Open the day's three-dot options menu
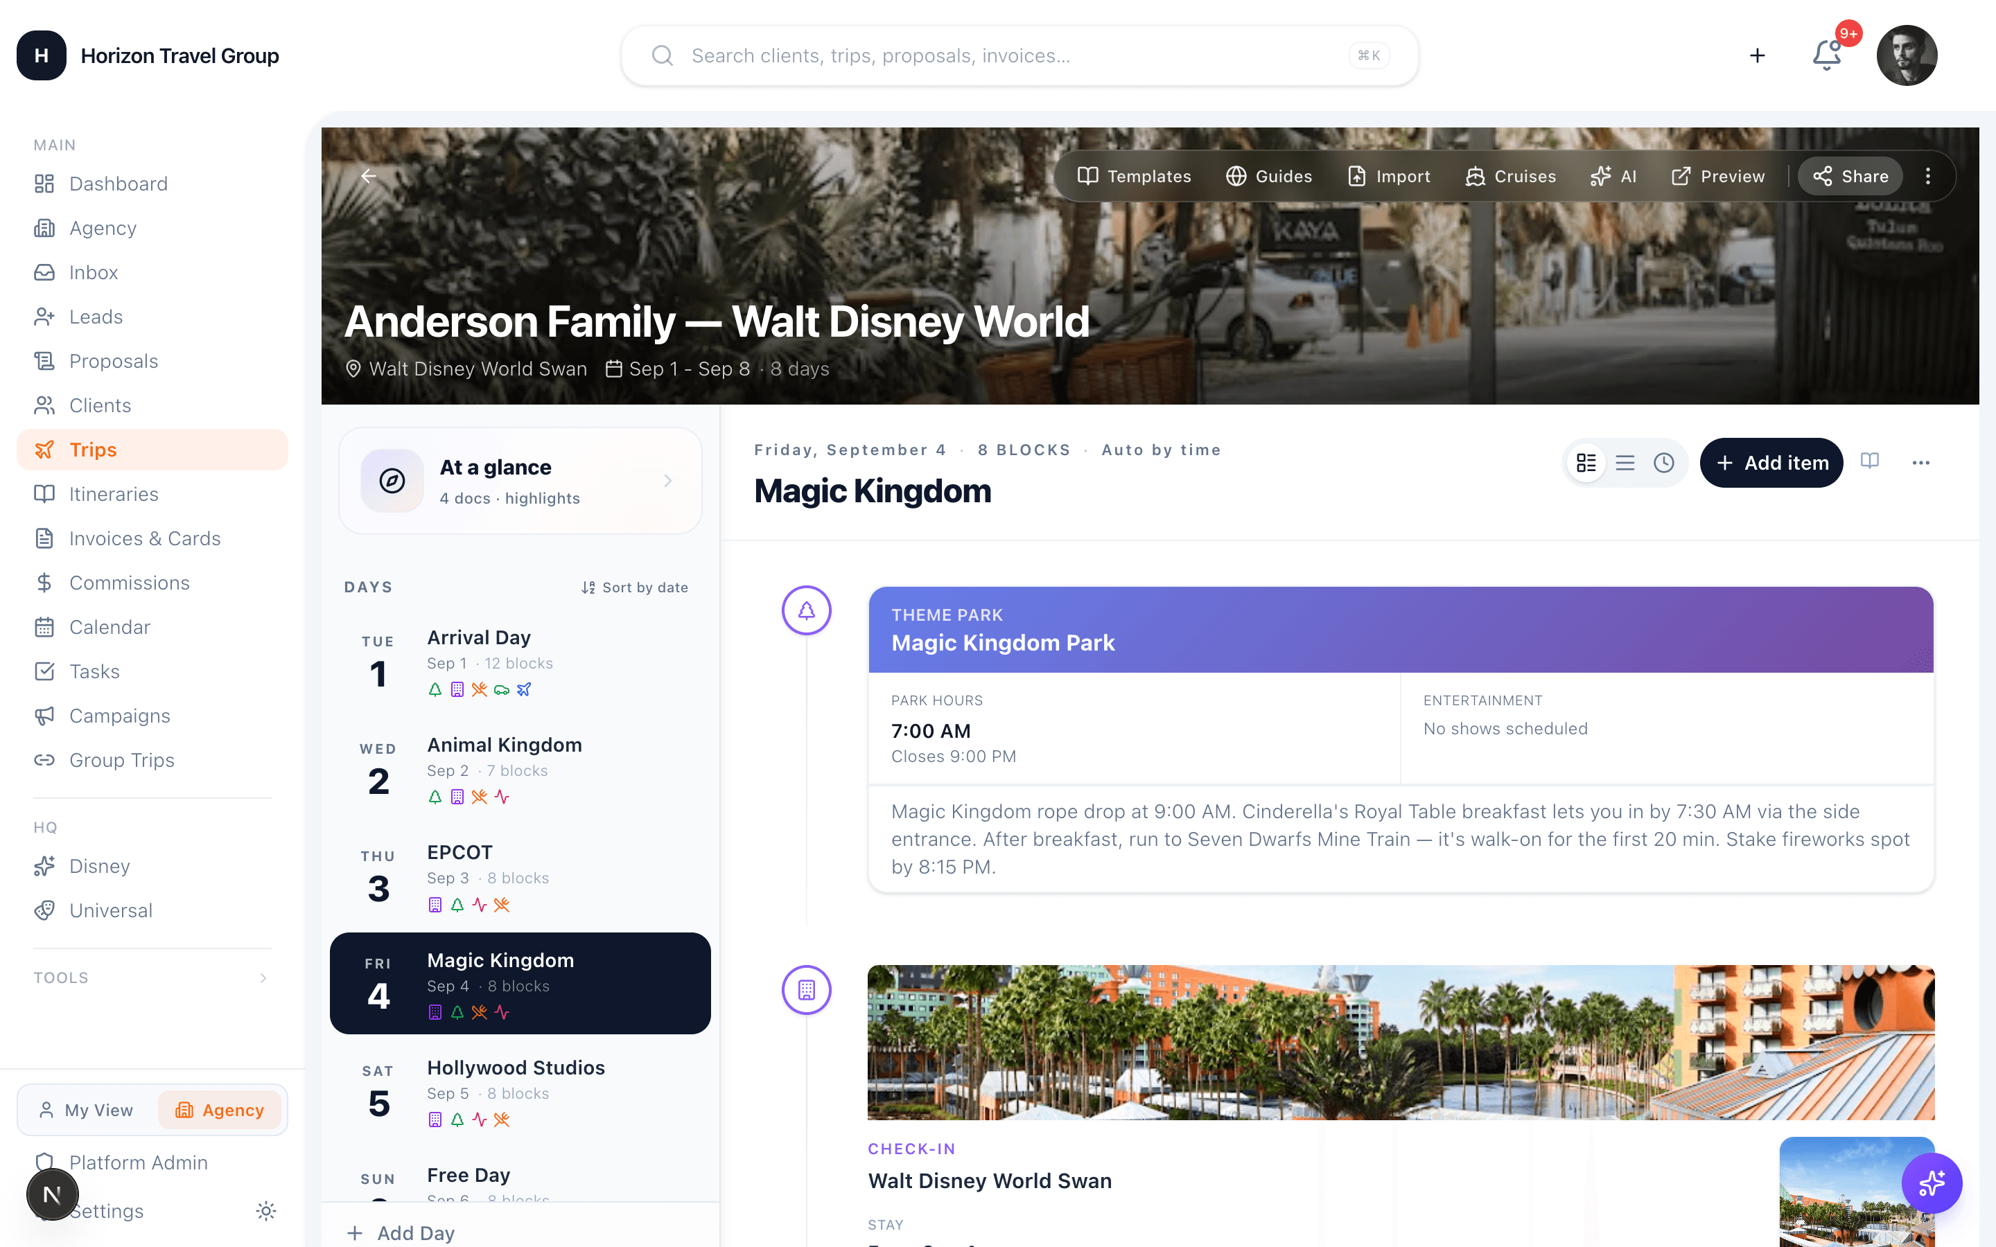The width and height of the screenshot is (1996, 1247). 1921,463
